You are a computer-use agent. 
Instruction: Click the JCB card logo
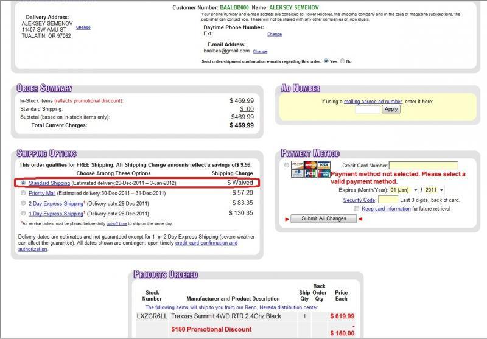310,173
